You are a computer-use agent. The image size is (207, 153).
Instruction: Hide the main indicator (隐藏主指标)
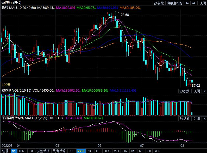point(174,3)
